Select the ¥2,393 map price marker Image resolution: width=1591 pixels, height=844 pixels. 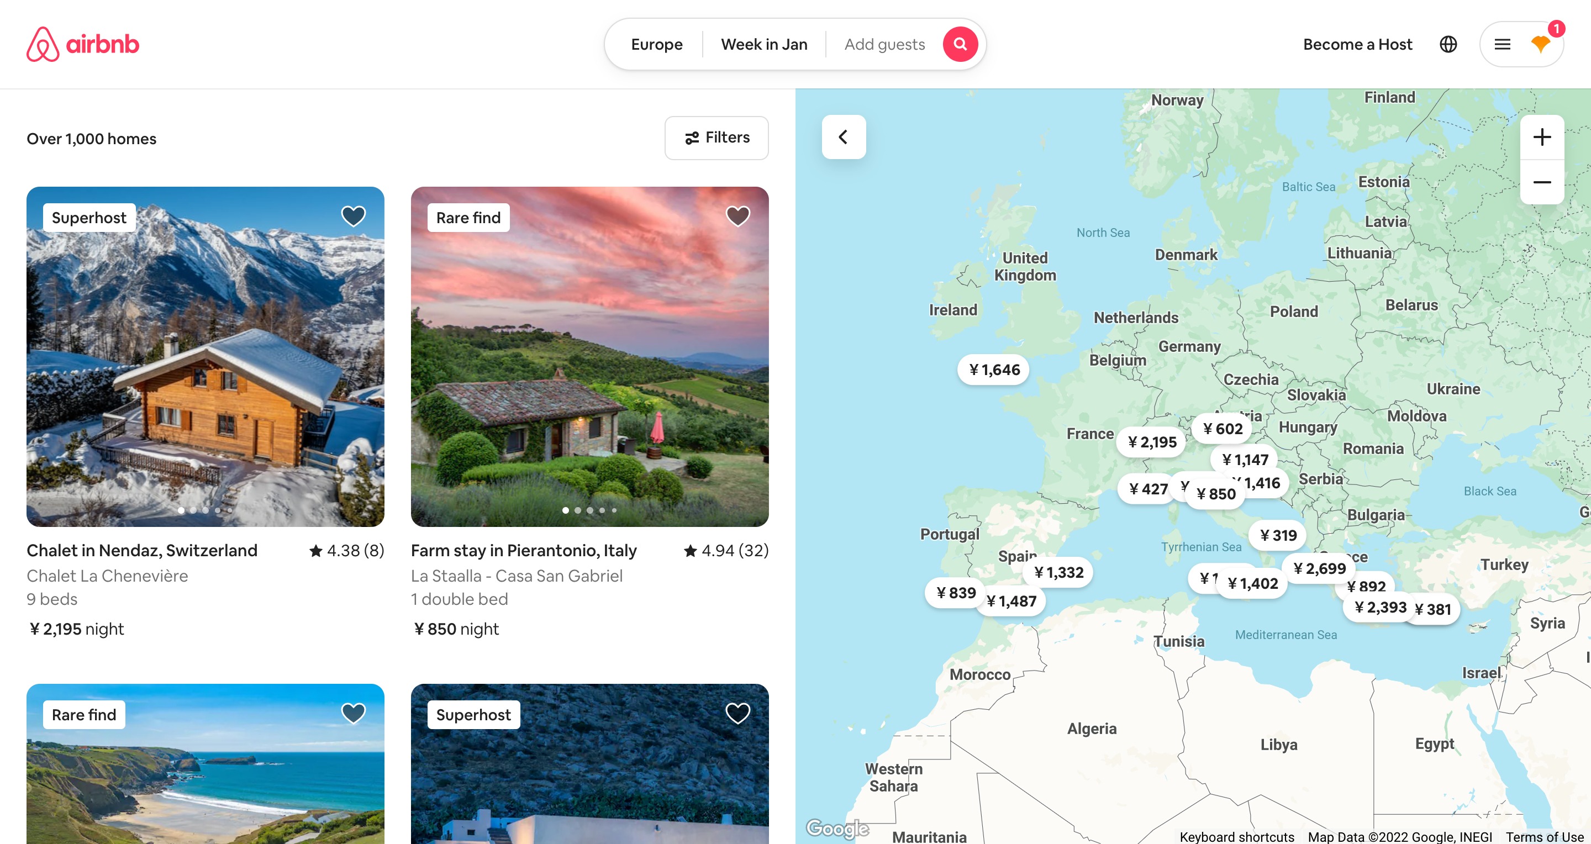(1380, 608)
